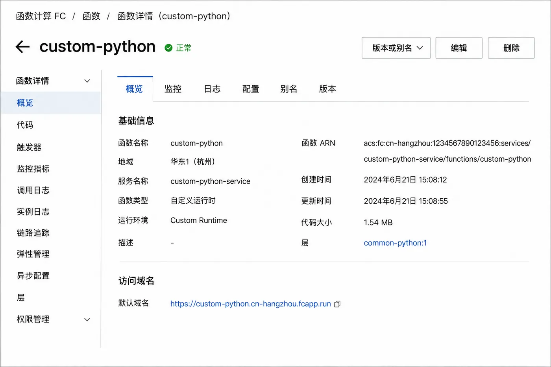Copy the default domain URL icon
Screen dimensions: 551x367
337,304
